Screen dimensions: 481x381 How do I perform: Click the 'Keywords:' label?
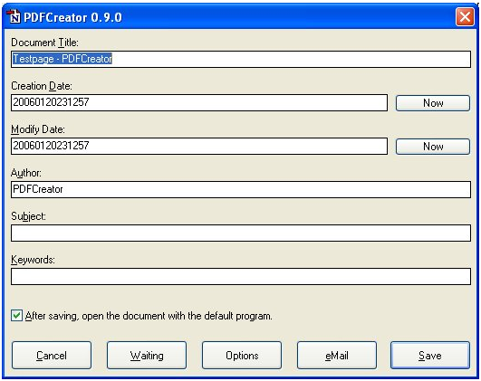[33, 260]
